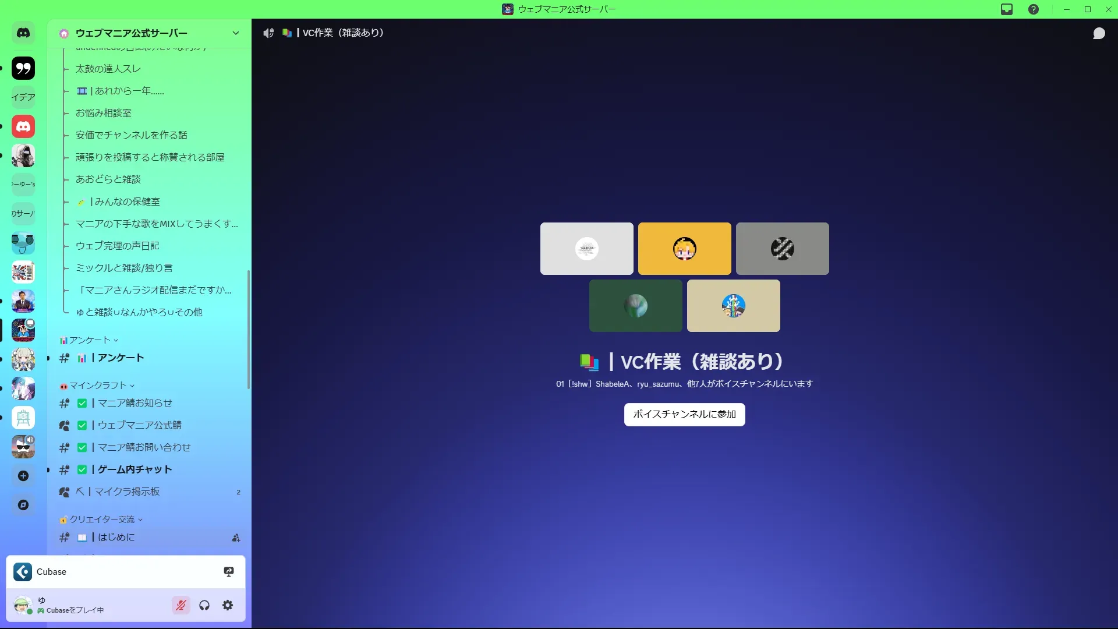1118x629 pixels.
Task: Unmute the microphone toggle
Action: [181, 605]
